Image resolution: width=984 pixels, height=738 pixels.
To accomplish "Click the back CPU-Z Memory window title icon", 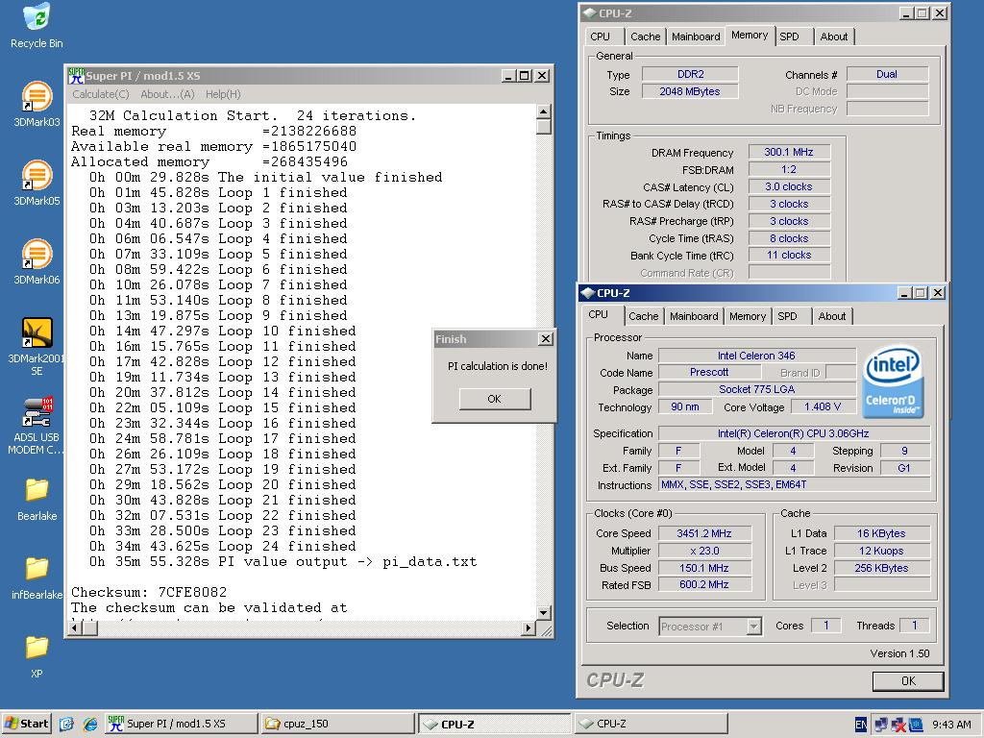I will point(589,13).
